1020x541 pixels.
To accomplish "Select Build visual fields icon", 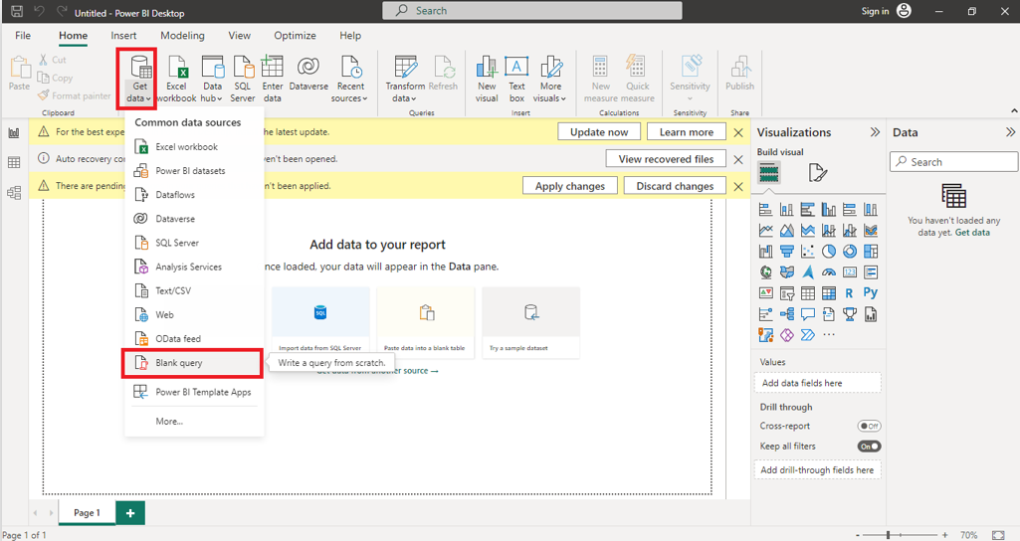I will tap(769, 172).
